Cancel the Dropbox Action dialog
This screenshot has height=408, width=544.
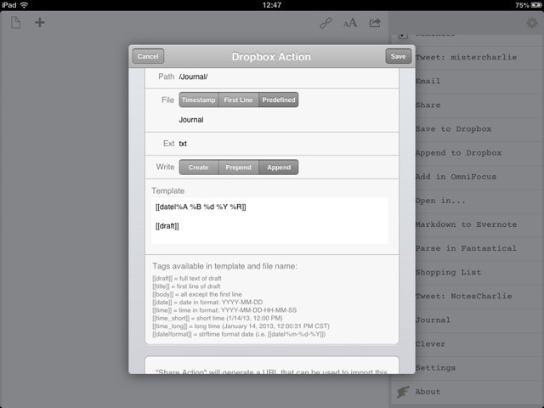[148, 57]
